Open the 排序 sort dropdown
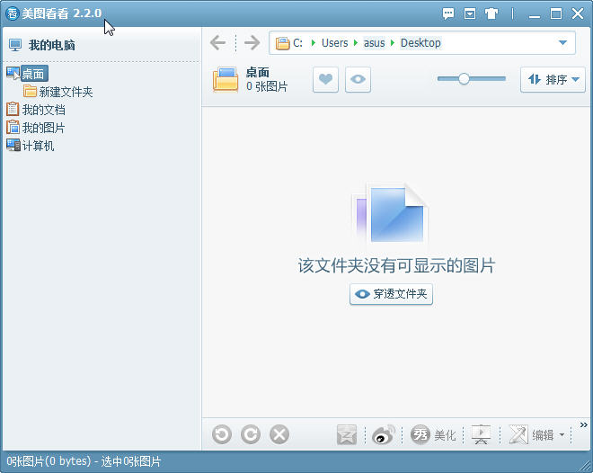The image size is (593, 473). [553, 79]
